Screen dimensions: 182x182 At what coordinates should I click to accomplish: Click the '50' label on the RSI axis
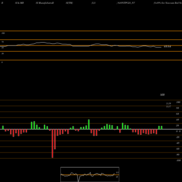pyautogui.click(x=3, y=48)
